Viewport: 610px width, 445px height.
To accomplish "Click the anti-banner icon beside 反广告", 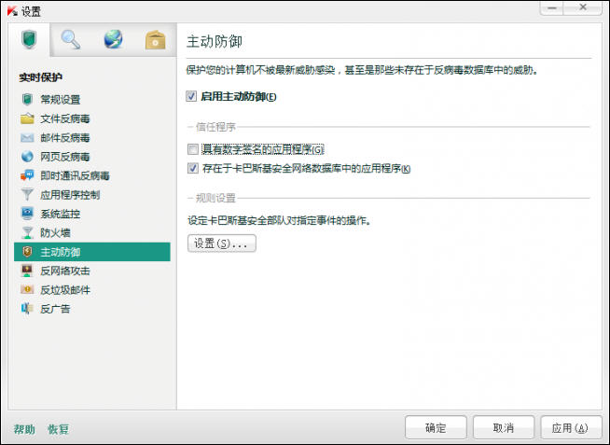I will click(27, 309).
